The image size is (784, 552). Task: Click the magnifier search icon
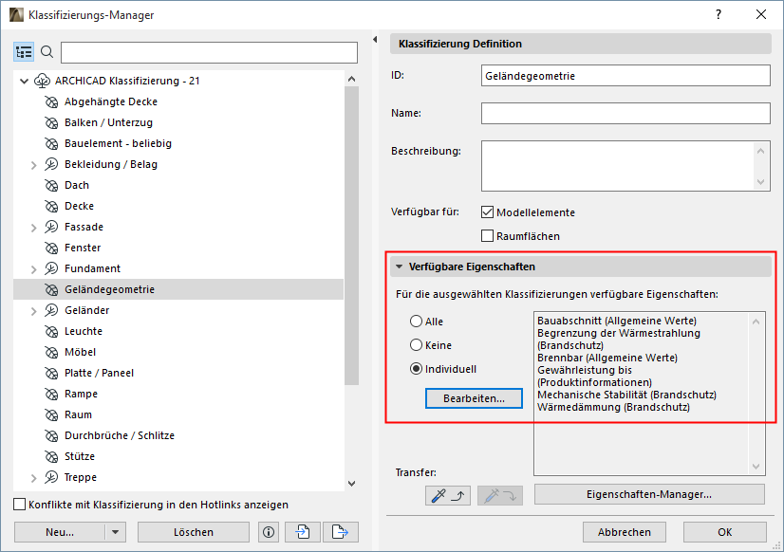click(x=47, y=51)
